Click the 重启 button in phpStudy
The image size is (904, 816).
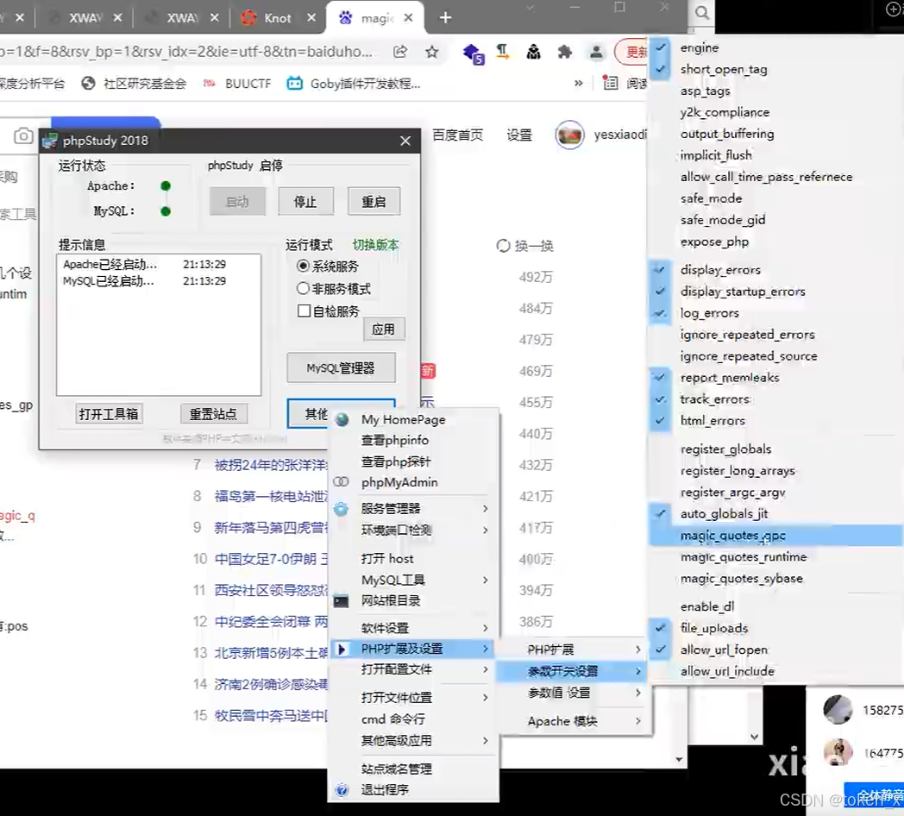point(374,202)
